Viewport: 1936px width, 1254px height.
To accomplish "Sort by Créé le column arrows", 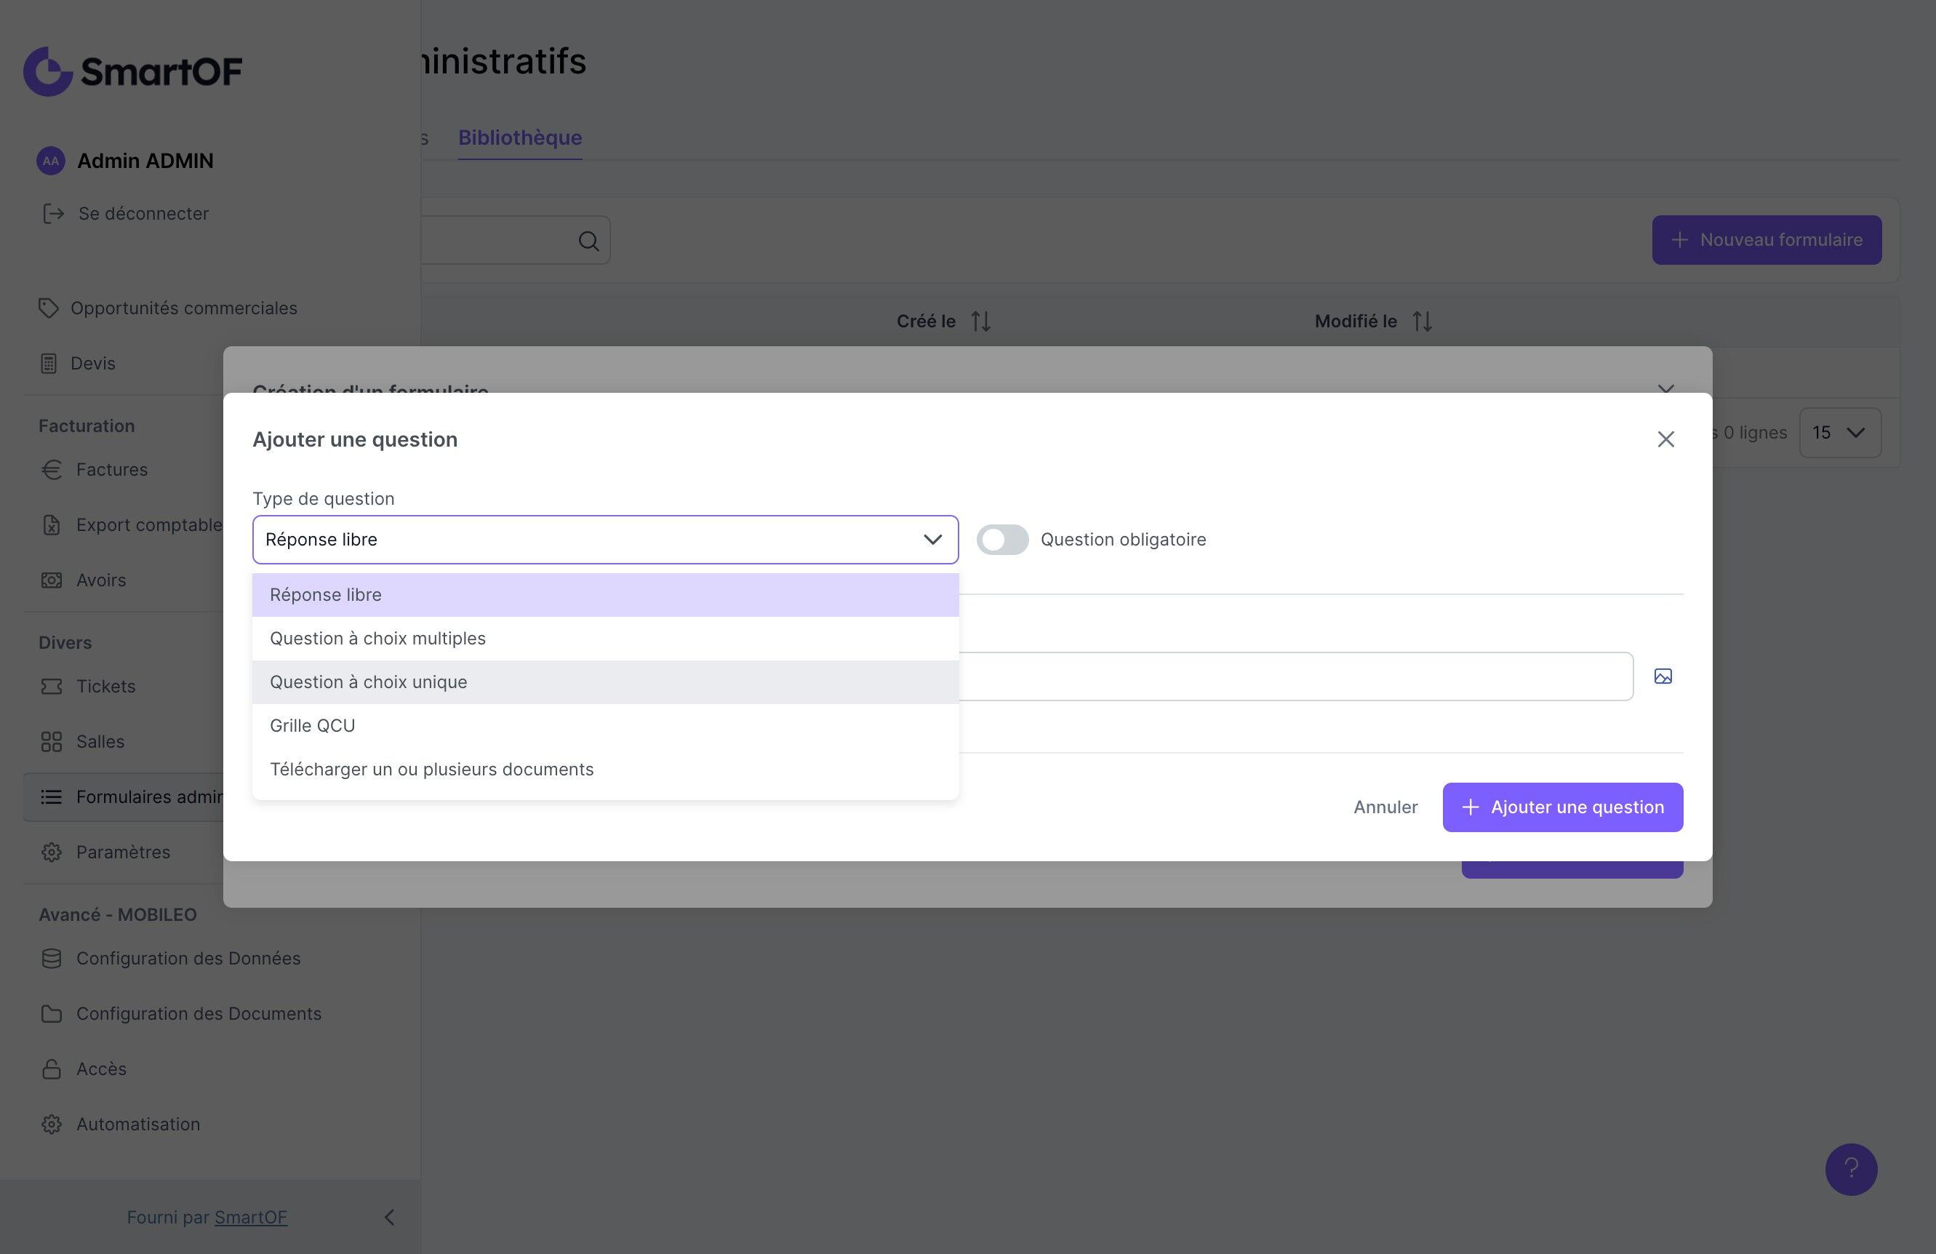I will tap(980, 322).
